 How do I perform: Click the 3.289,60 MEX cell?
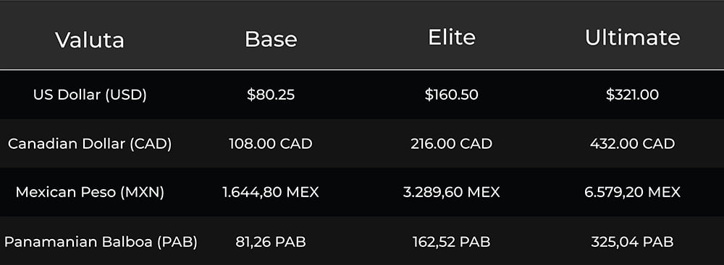point(452,192)
